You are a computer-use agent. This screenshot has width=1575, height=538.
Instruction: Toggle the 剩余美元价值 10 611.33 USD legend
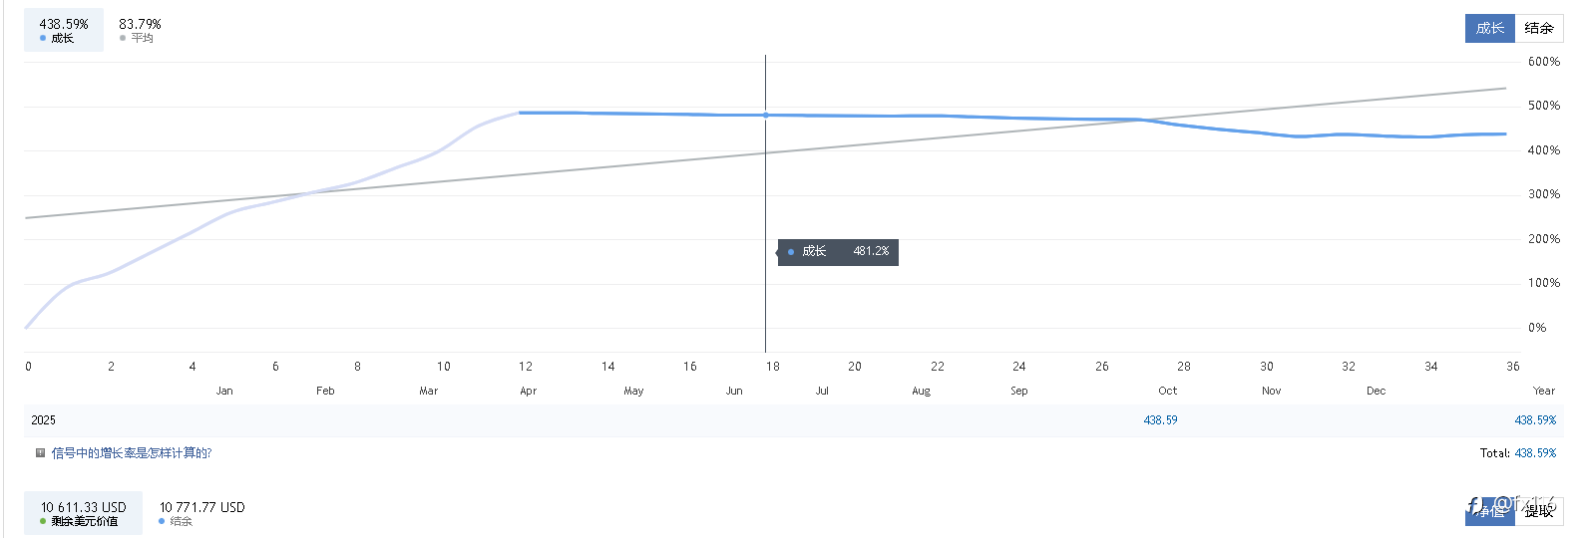click(84, 513)
